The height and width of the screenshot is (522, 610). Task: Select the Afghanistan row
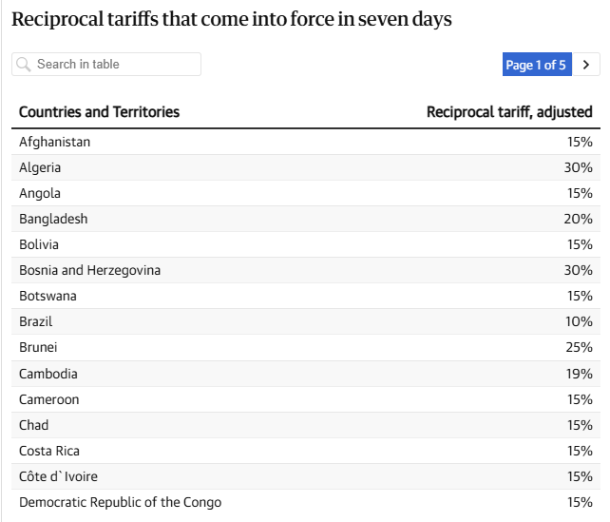click(306, 142)
